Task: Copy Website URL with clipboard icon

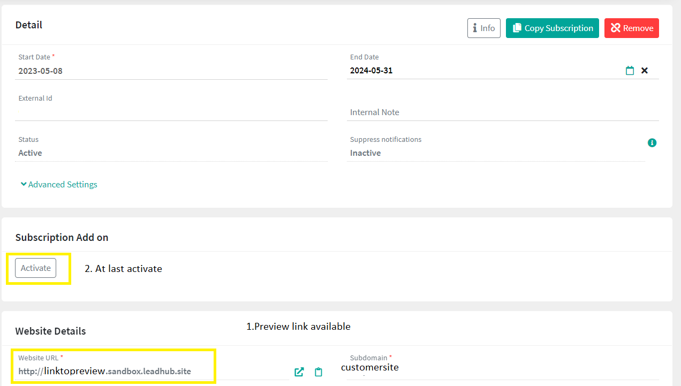Action: click(x=319, y=372)
